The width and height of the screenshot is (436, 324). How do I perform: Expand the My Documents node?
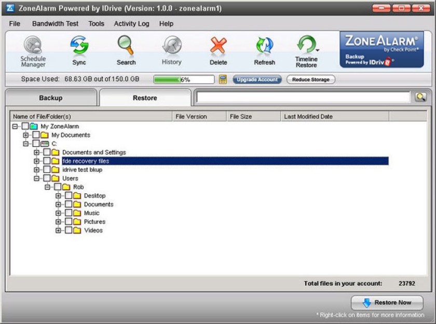point(26,135)
